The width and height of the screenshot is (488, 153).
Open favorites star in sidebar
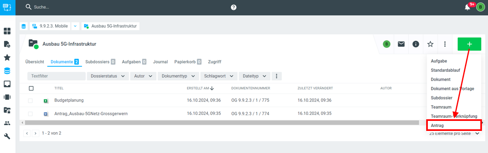(7, 57)
